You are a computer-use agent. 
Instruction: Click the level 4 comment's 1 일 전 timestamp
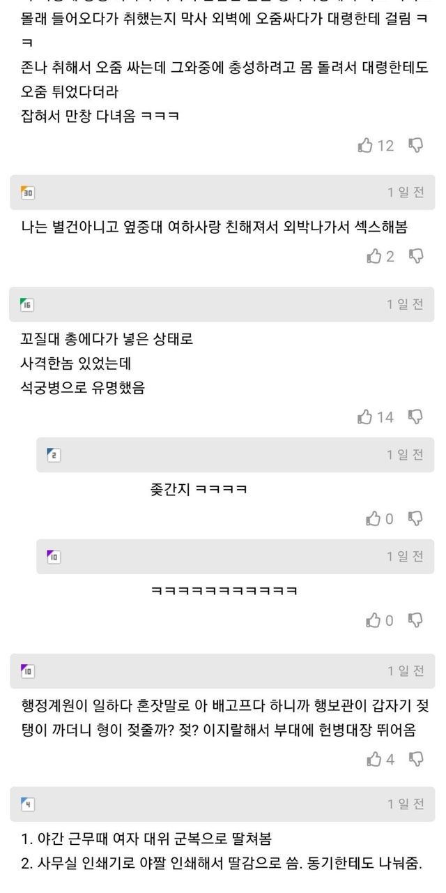coord(406,804)
